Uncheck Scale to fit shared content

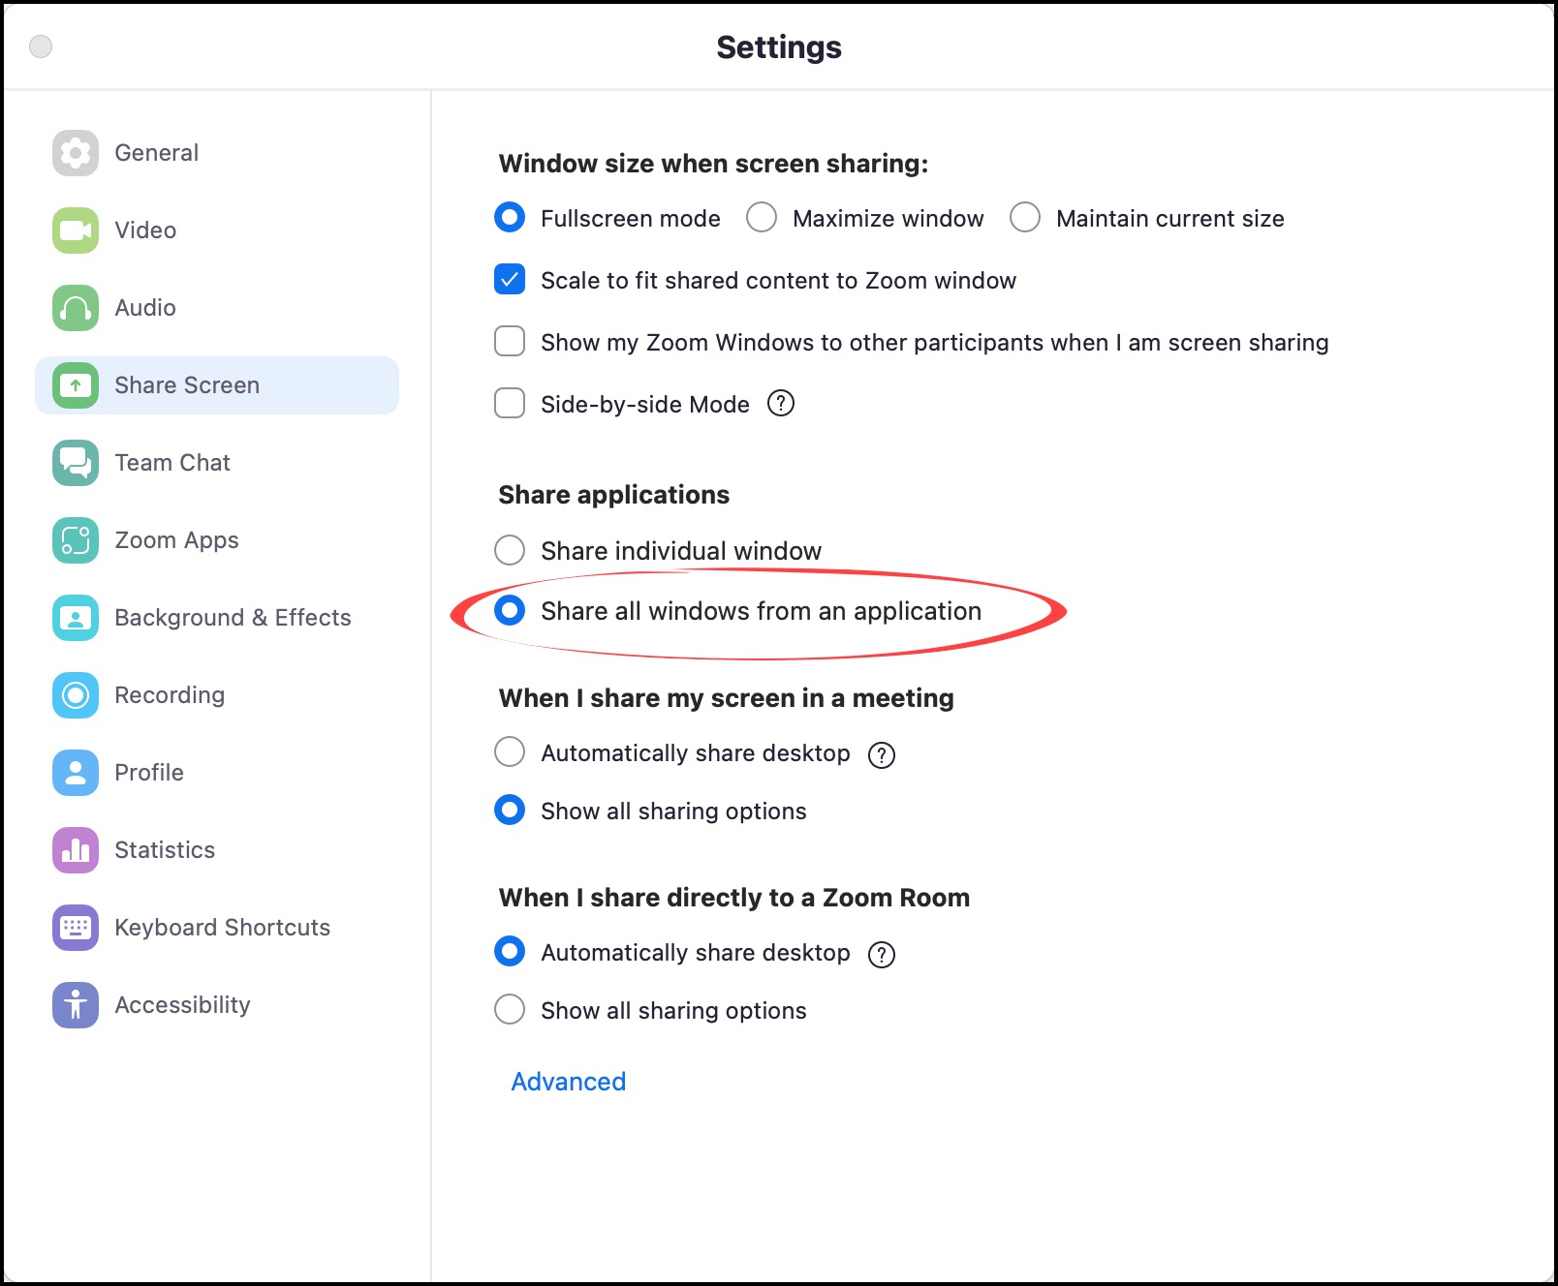[x=510, y=280]
